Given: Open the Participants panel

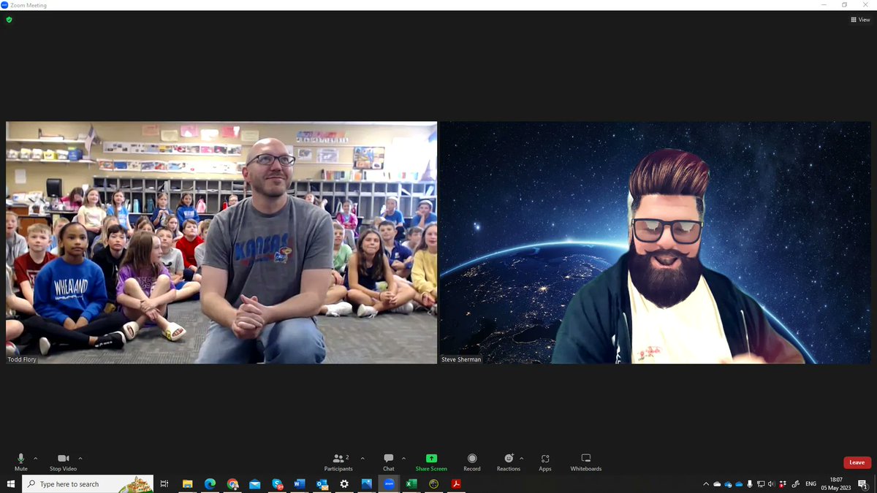Looking at the screenshot, I should tap(338, 462).
